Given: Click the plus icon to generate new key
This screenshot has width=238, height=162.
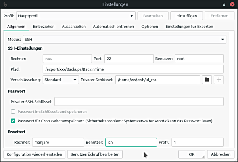Looking at the screenshot, I should coord(219,80).
